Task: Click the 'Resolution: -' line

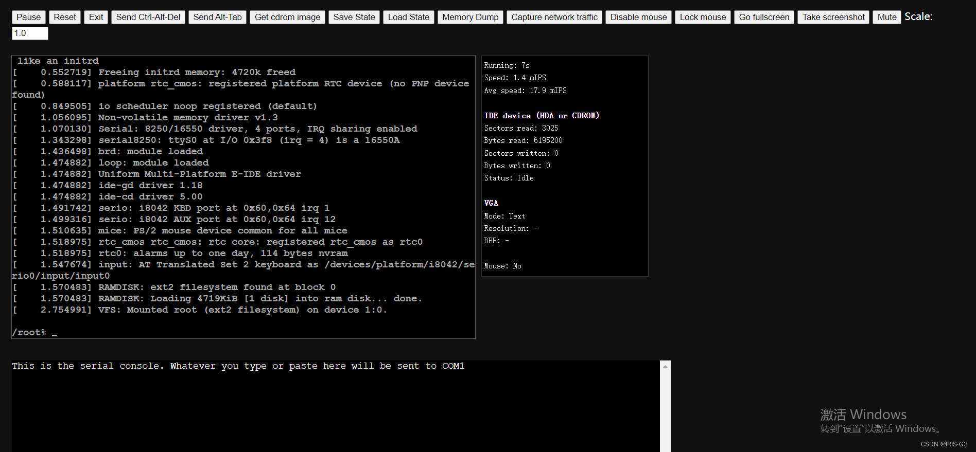Action: point(511,228)
